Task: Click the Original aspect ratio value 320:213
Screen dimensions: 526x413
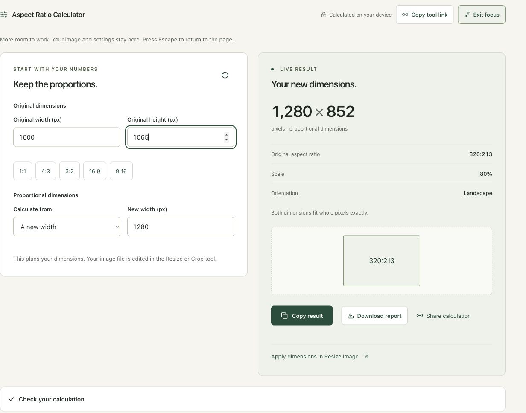Action: point(481,154)
